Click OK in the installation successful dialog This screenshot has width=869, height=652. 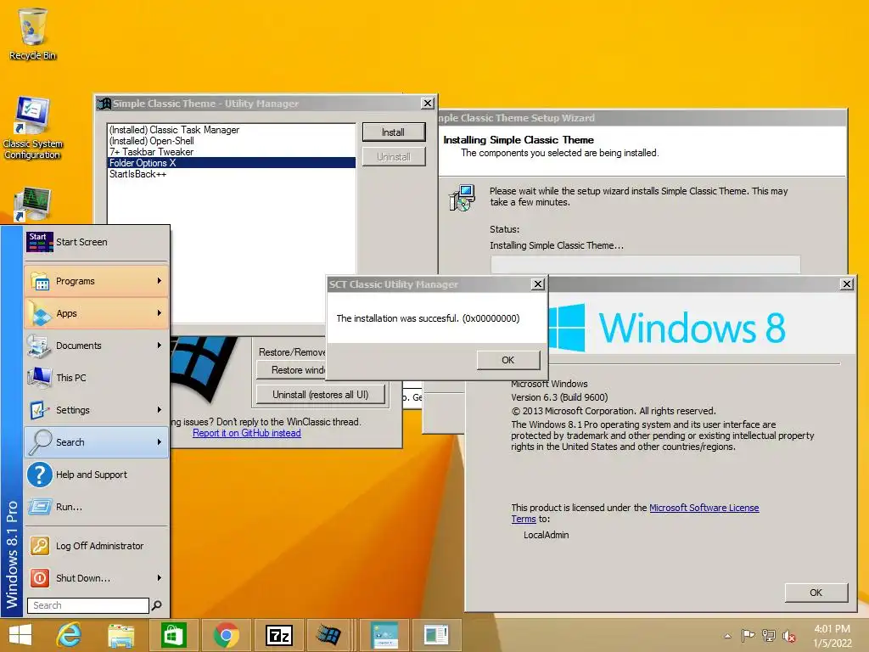(508, 360)
